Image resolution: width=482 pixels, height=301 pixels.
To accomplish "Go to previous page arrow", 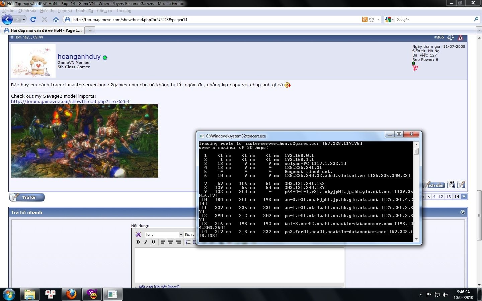I will tap(428, 197).
